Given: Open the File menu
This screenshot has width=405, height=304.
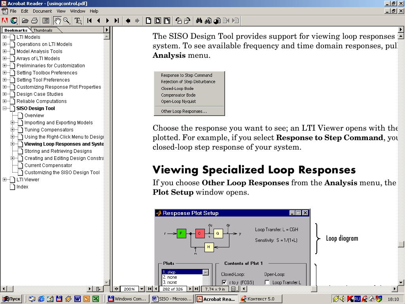Looking at the screenshot, I should [13, 11].
